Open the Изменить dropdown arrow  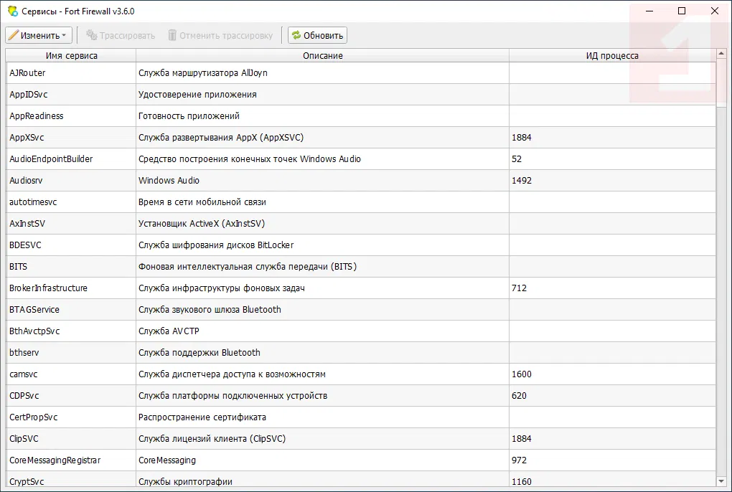(x=64, y=35)
